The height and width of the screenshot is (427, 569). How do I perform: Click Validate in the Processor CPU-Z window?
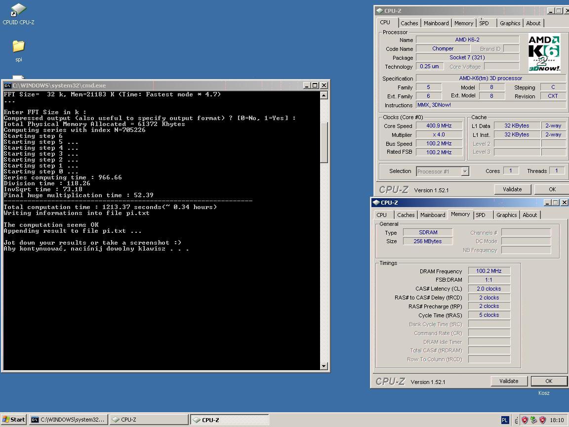(512, 189)
